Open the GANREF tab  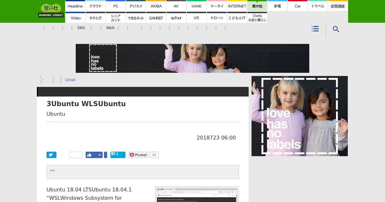click(156, 17)
